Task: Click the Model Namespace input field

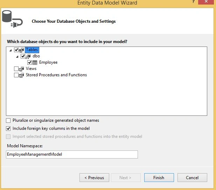Action: (x=72, y=154)
